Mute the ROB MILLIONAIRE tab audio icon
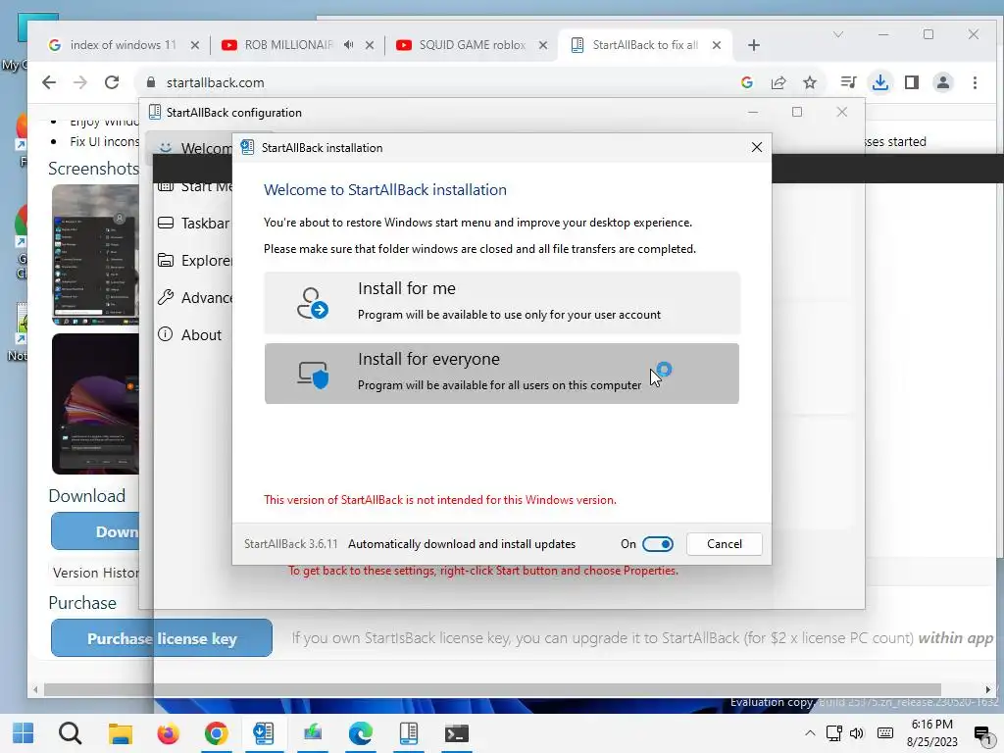The width and height of the screenshot is (1004, 753). (x=348, y=45)
